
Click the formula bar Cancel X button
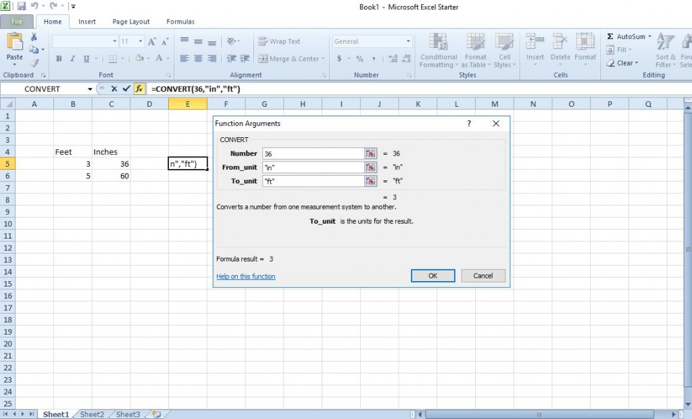point(114,89)
